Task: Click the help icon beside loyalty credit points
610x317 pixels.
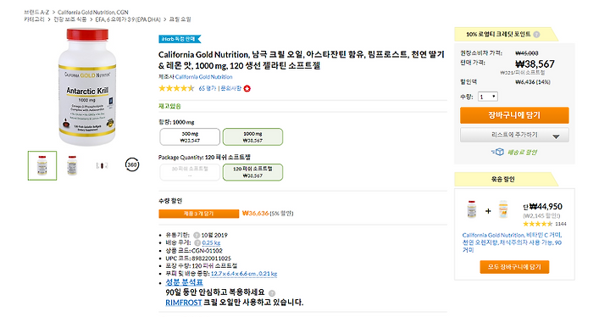Action: [536, 34]
